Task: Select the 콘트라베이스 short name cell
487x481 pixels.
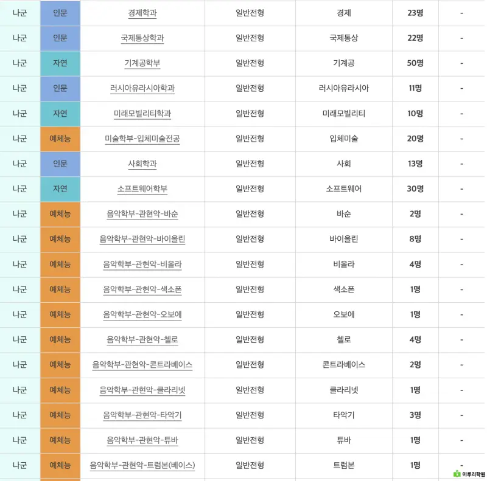Action: point(344,365)
